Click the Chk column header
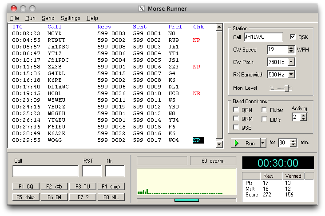The image size is (325, 216). click(x=198, y=27)
